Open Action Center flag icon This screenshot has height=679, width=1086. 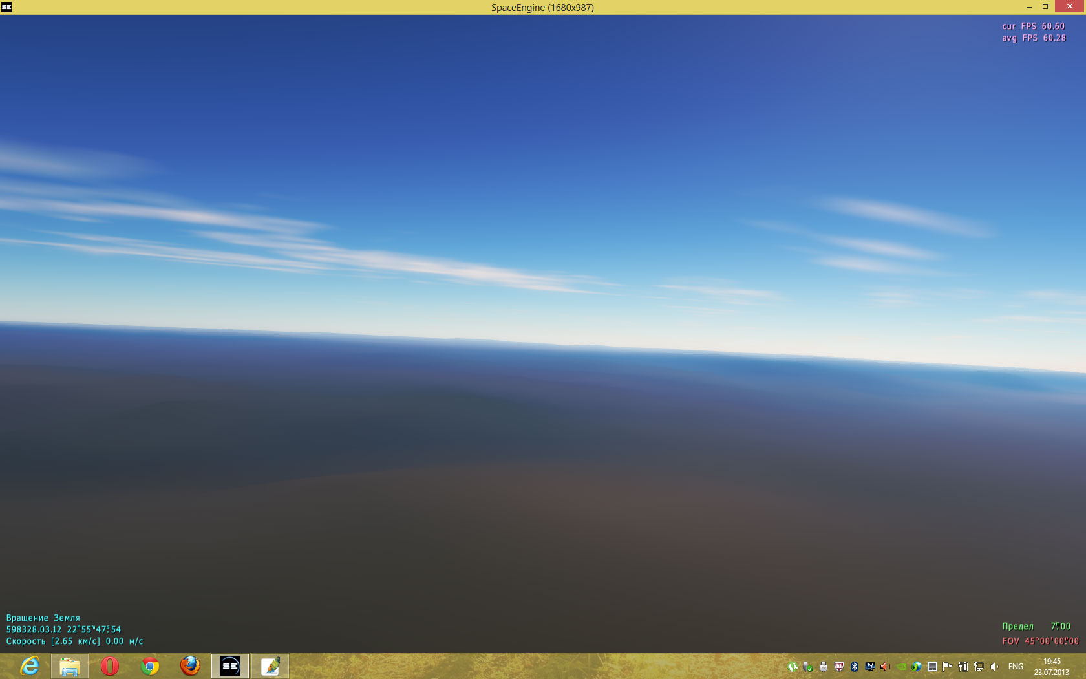coord(948,667)
